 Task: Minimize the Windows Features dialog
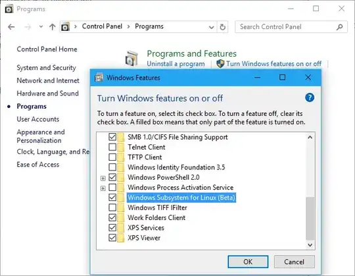pos(257,78)
